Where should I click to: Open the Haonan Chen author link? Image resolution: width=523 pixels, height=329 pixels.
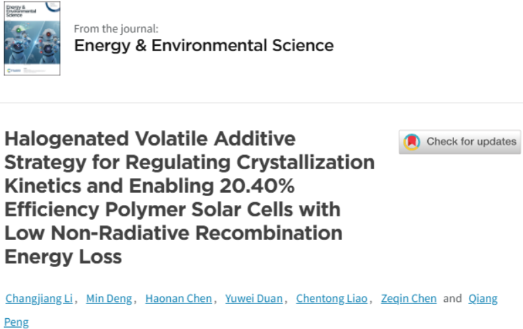(178, 299)
